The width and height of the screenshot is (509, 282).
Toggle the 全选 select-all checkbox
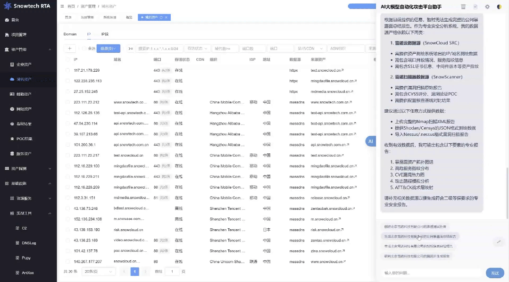pyautogui.click(x=84, y=49)
